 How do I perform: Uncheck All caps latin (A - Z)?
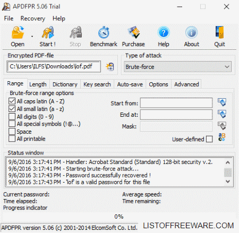(x=12, y=101)
